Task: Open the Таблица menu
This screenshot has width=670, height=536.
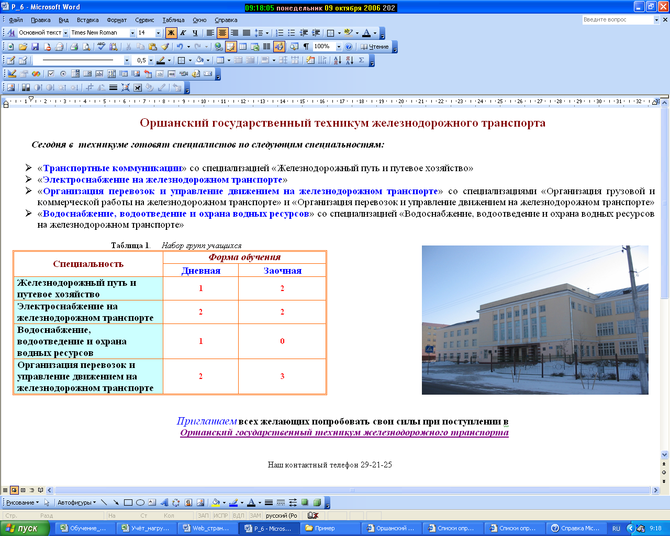Action: 173,20
